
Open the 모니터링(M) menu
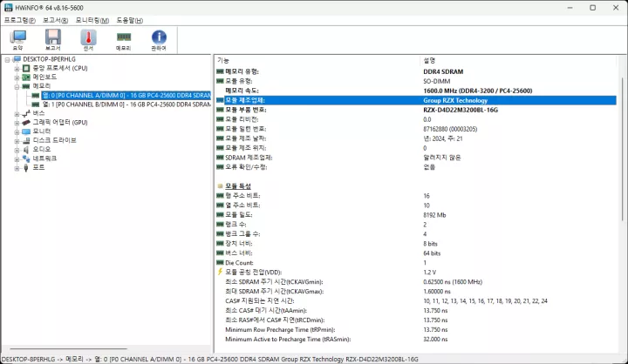click(x=92, y=20)
